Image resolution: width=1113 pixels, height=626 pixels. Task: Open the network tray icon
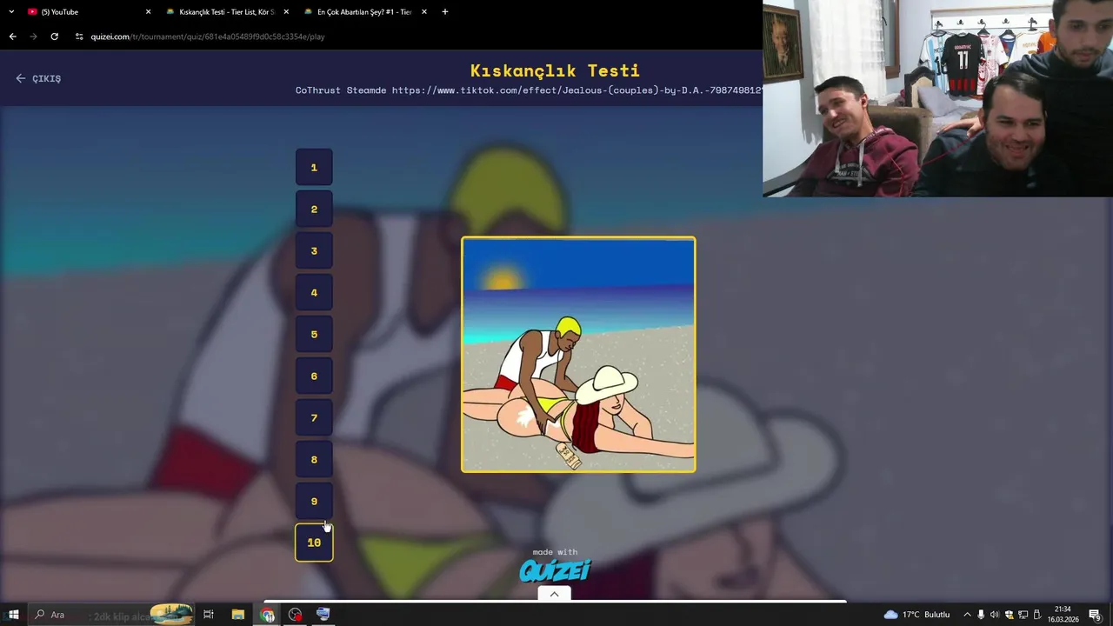tap(1023, 615)
